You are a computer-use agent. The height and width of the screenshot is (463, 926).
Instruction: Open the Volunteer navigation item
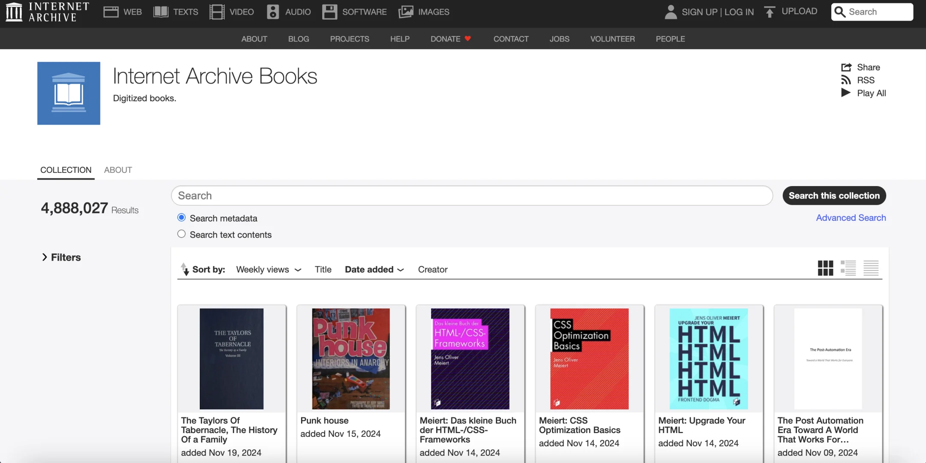pyautogui.click(x=612, y=39)
